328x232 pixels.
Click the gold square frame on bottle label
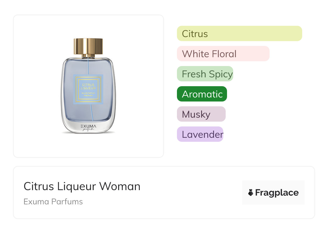(x=76, y=89)
